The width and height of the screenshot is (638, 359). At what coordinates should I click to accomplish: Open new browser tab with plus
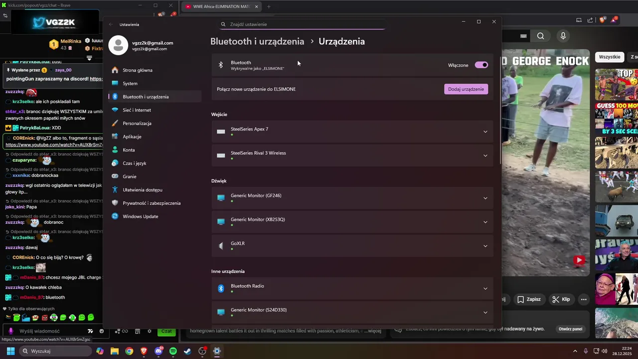(269, 6)
